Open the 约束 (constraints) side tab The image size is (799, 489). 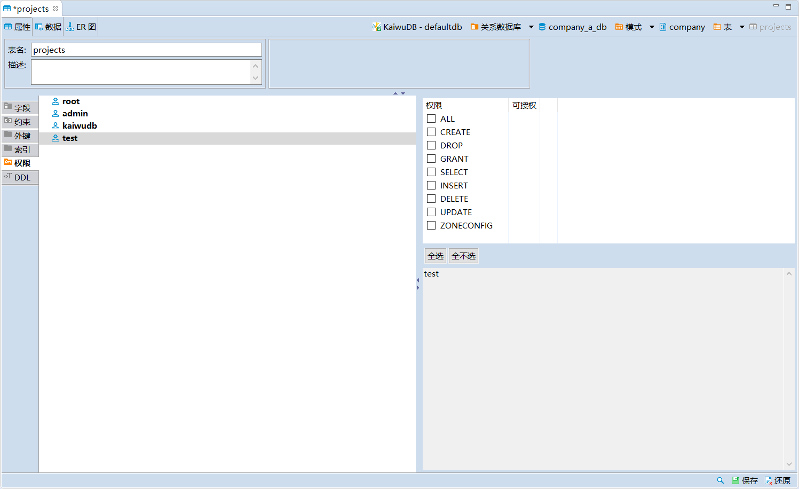(x=20, y=122)
